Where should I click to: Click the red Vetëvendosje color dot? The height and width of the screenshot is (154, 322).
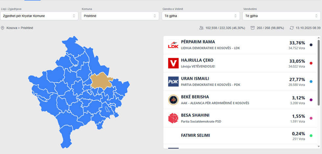pos(311,63)
